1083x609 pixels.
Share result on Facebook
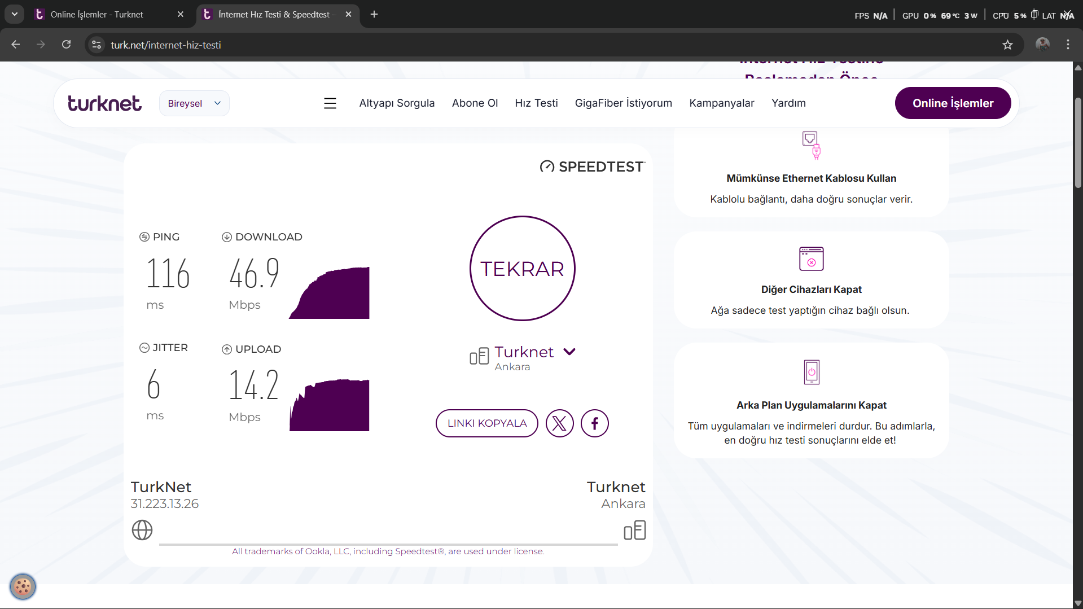pyautogui.click(x=595, y=423)
